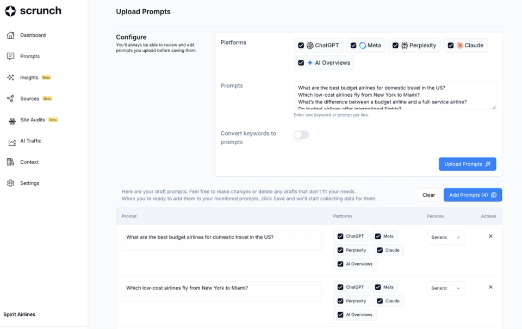Uncheck AI Overviews in Configure platforms
Screen dimensions: 522x329
click(x=301, y=63)
